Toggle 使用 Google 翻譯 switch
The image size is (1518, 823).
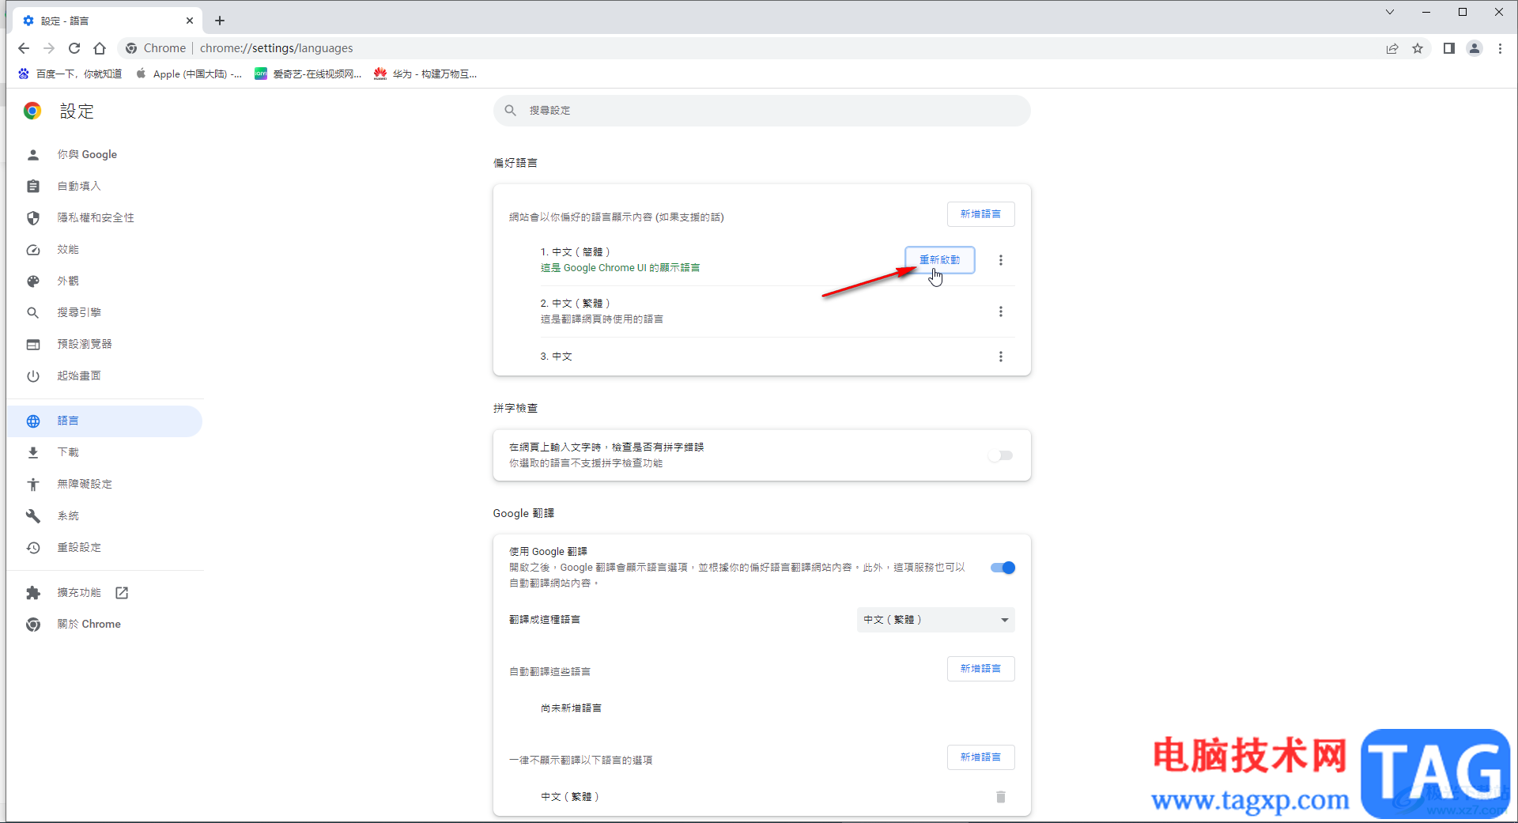(1003, 568)
